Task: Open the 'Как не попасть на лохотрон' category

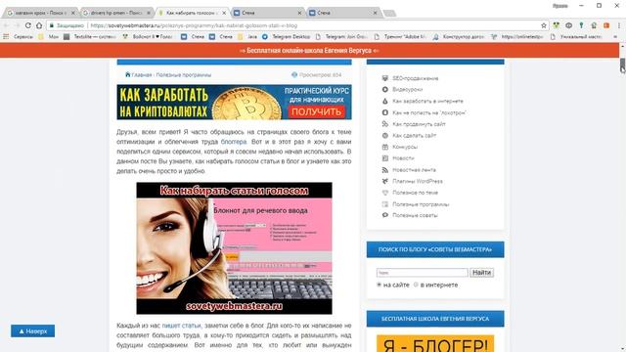Action: click(x=429, y=113)
